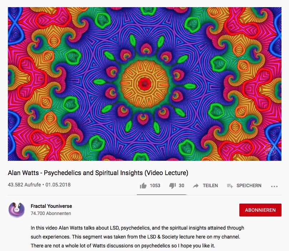Click the psychedelic video player to pause
The height and width of the screenshot is (251, 289).
tap(144, 84)
